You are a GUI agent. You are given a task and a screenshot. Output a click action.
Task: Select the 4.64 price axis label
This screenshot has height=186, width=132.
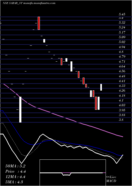122,66
